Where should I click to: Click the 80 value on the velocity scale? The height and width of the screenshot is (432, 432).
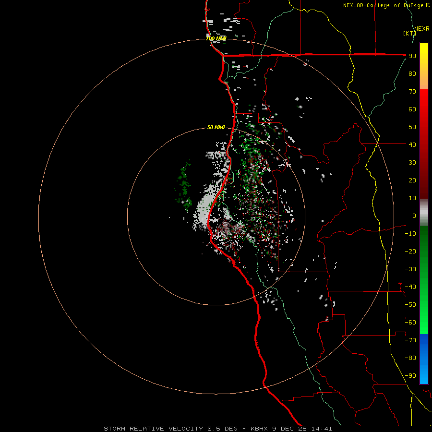click(x=412, y=73)
